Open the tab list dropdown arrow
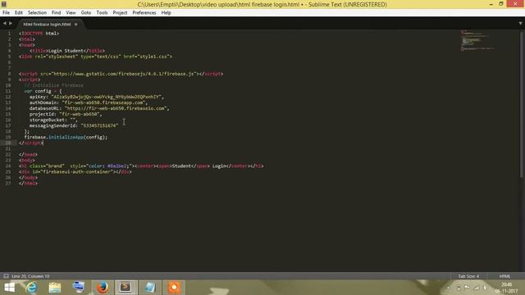The height and width of the screenshot is (295, 525). tap(520, 24)
